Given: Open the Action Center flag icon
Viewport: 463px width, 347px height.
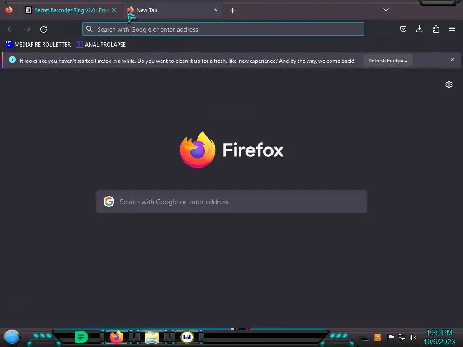Looking at the screenshot, I should coord(391,337).
